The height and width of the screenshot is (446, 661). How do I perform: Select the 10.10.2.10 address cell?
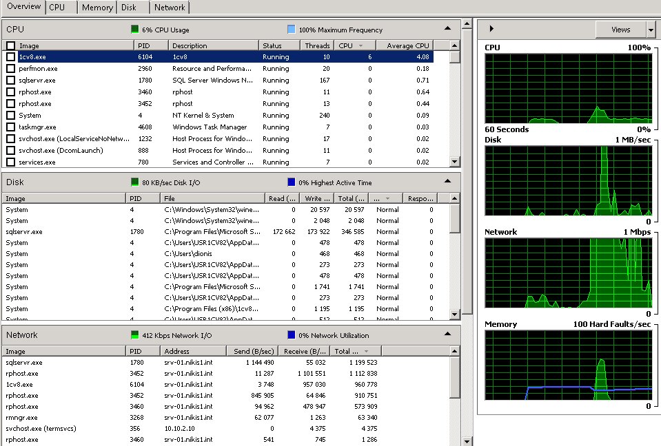click(x=180, y=429)
